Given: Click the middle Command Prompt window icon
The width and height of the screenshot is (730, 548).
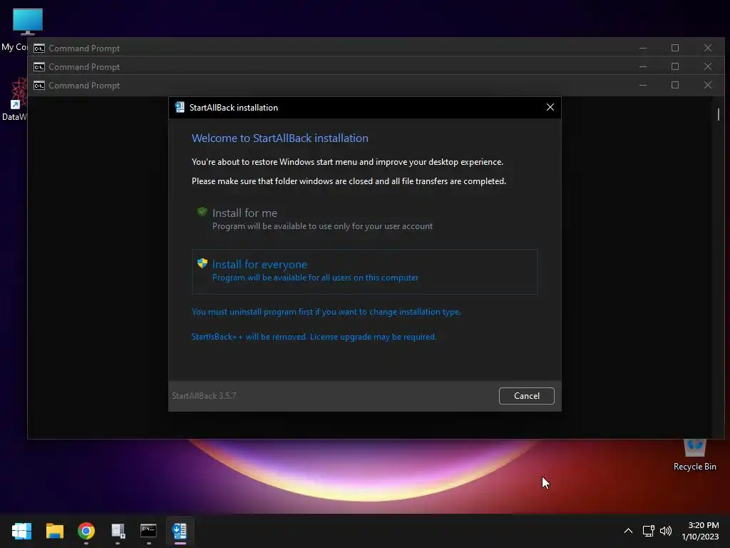Looking at the screenshot, I should coord(39,67).
